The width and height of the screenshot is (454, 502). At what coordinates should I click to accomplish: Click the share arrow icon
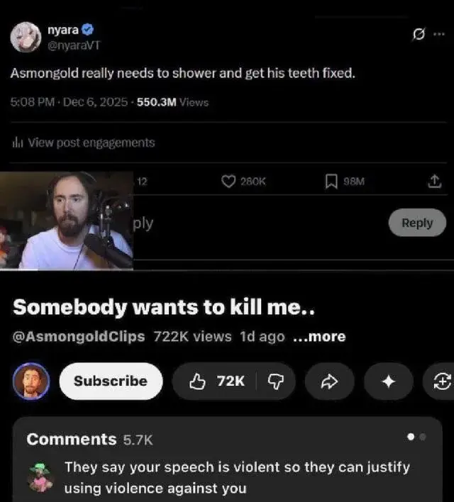329,381
